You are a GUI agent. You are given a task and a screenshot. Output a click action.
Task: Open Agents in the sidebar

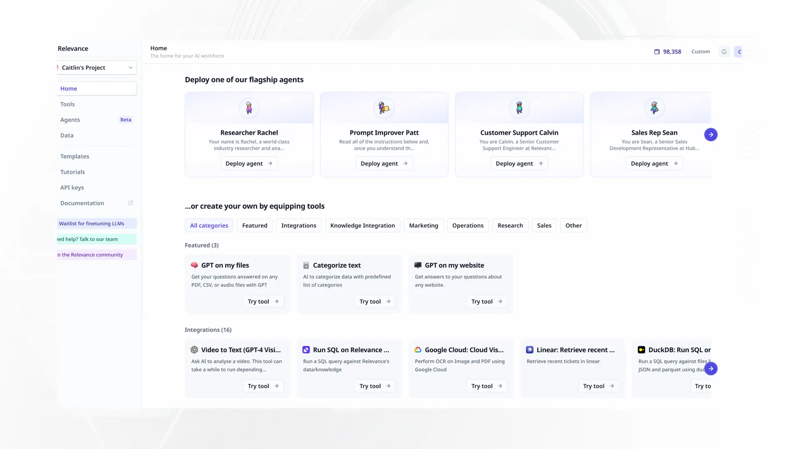[70, 120]
